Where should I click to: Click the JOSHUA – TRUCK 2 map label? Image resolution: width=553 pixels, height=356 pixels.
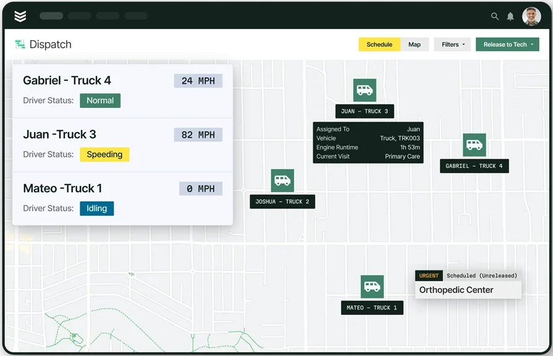coord(282,202)
